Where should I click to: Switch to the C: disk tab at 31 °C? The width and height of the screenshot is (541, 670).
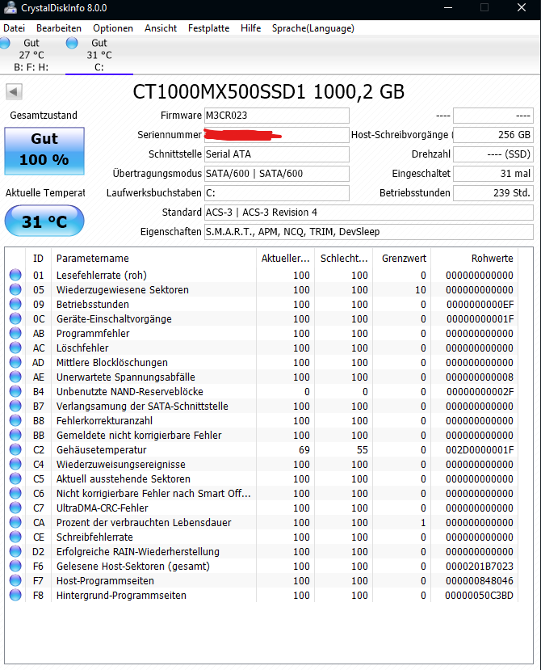pos(99,55)
